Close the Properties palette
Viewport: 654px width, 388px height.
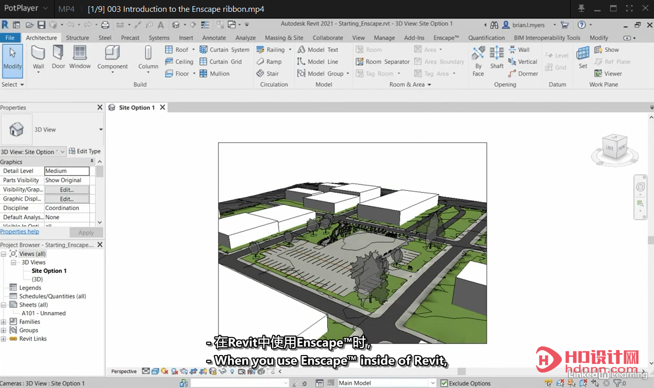100,107
